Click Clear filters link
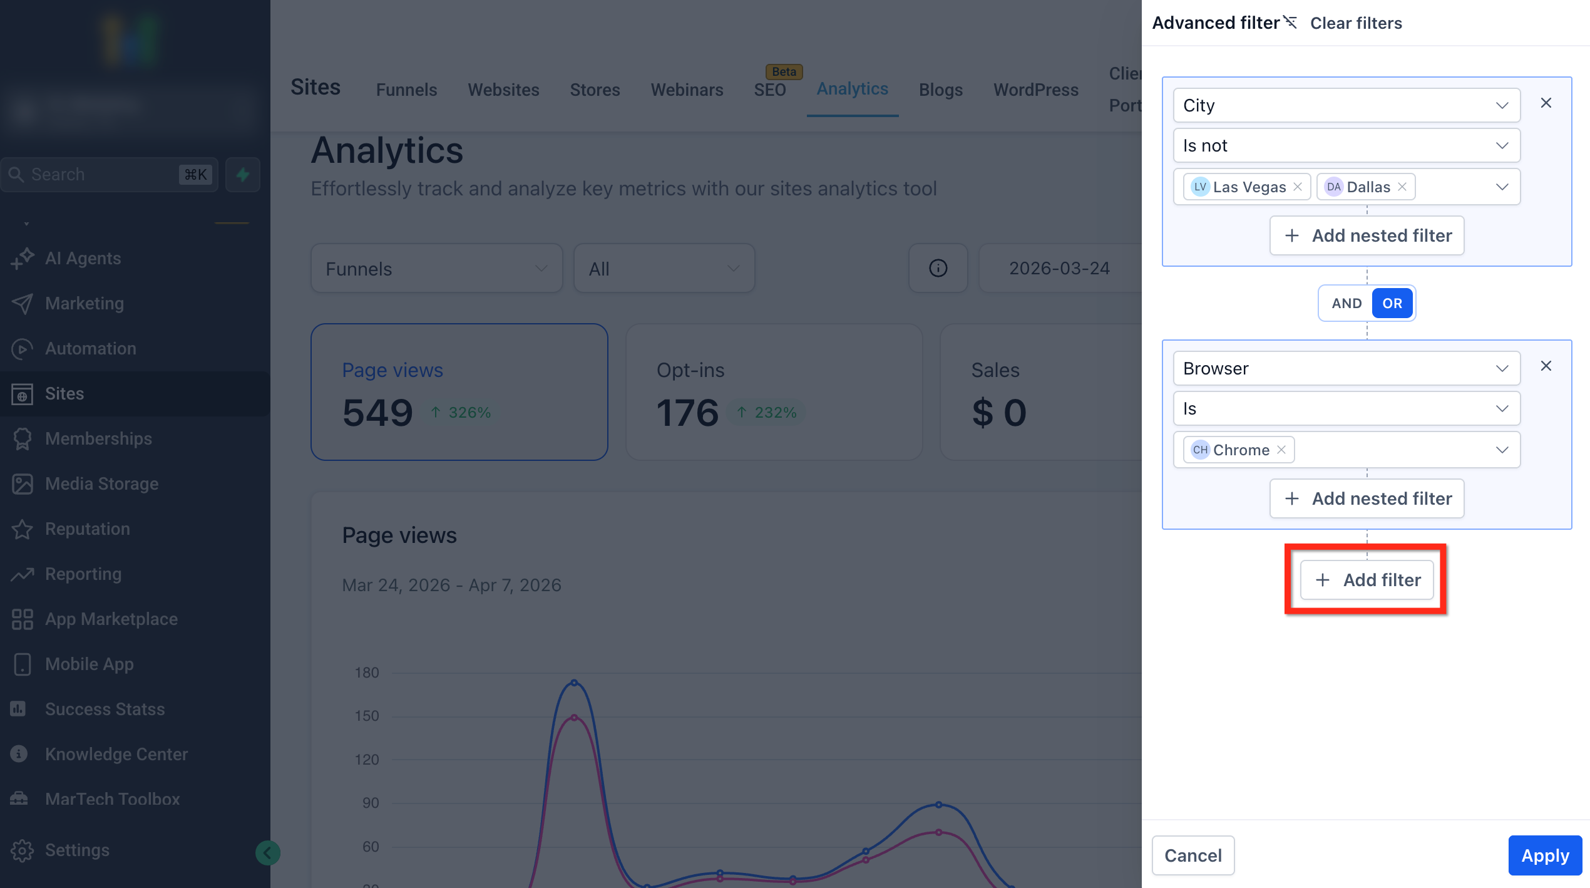The image size is (1590, 888). pyautogui.click(x=1356, y=23)
